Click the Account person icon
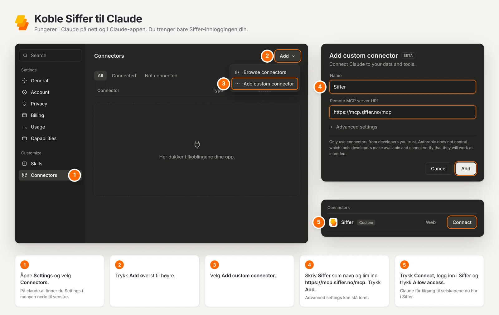Image resolution: width=499 pixels, height=315 pixels. (x=24, y=92)
